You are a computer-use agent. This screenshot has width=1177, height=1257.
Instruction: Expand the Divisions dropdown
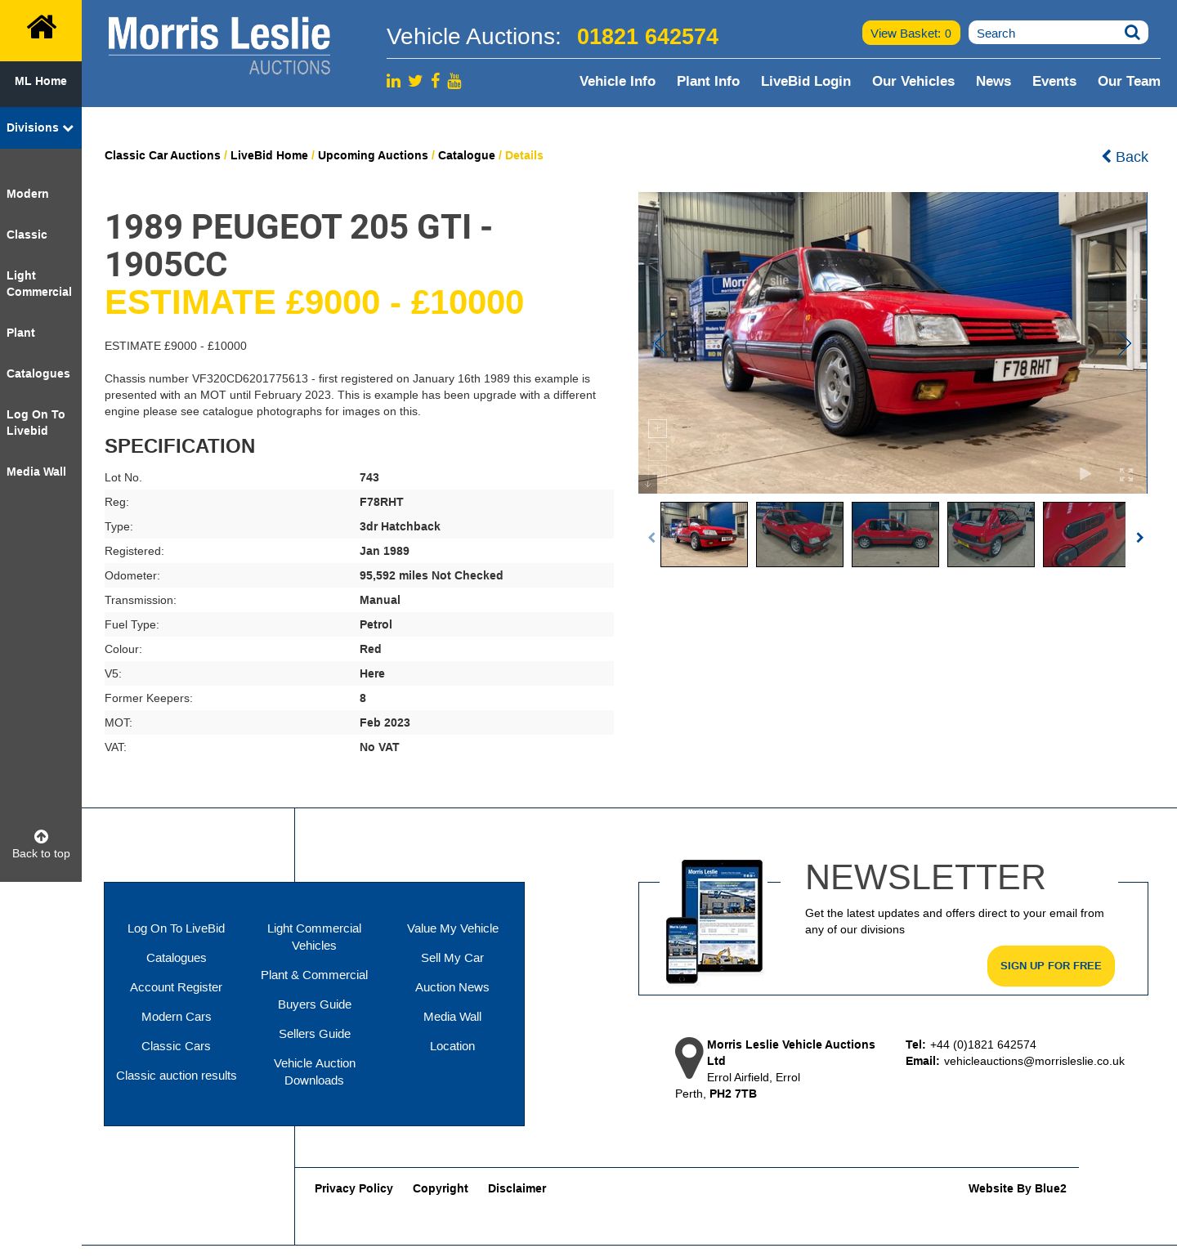click(x=40, y=127)
